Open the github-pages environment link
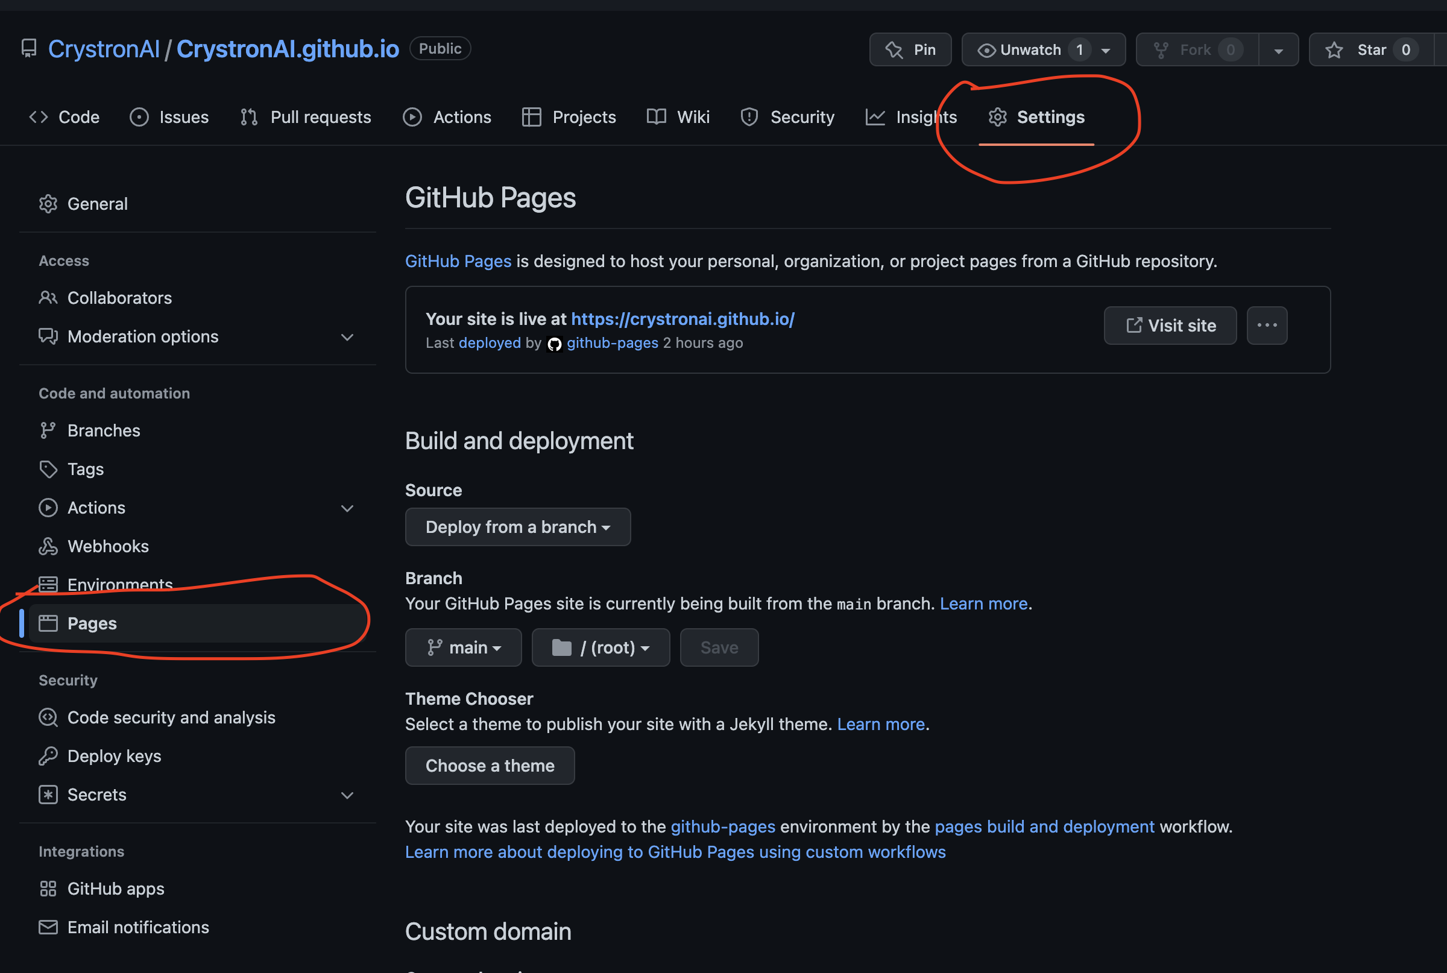1447x973 pixels. pos(723,827)
